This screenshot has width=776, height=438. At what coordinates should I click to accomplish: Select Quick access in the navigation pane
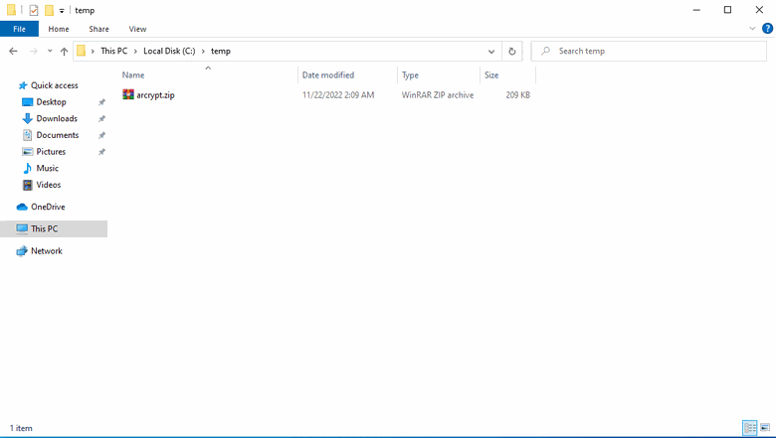tap(55, 85)
